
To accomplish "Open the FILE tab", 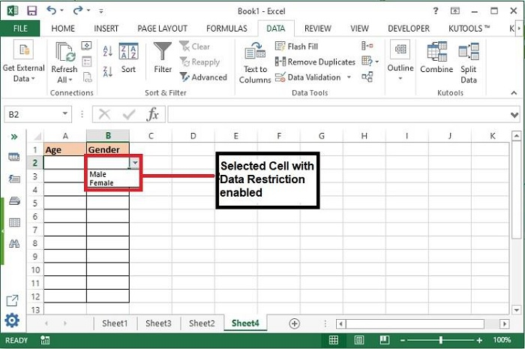I will click(x=20, y=29).
